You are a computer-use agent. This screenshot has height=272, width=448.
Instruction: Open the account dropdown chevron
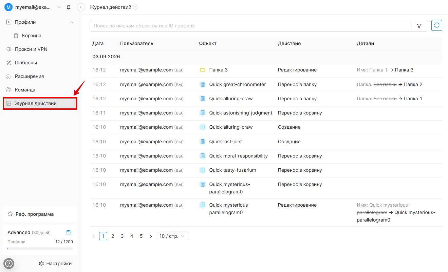[x=59, y=7]
